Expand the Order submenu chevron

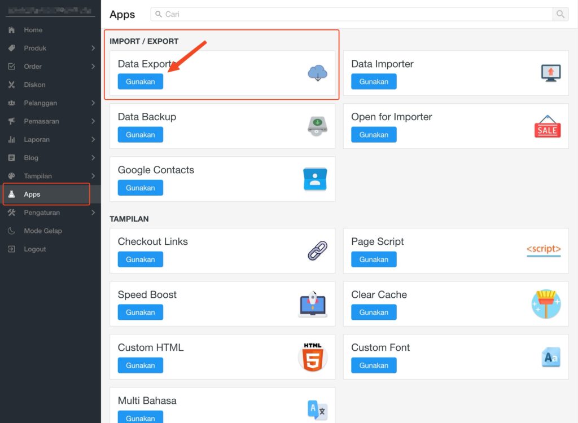pos(93,67)
